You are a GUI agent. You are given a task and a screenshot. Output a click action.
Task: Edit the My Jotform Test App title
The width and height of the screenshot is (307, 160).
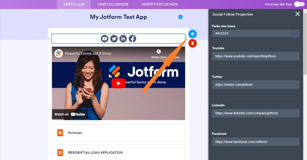point(118,17)
